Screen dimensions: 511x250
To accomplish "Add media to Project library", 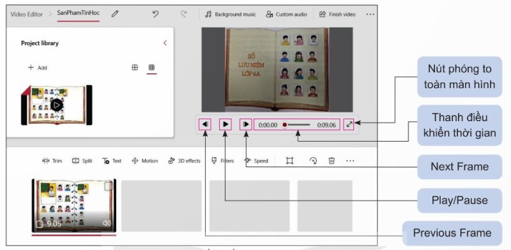I will point(38,68).
